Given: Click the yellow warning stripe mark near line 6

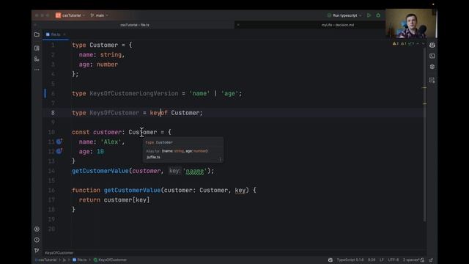Looking at the screenshot, I should click(424, 88).
